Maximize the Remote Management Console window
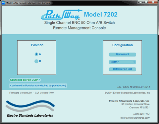This screenshot has width=159, height=124. tap(146, 2)
